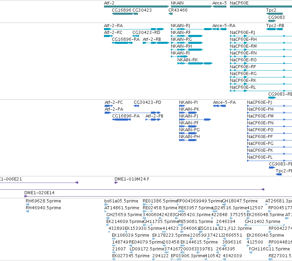Open the CG9083 gene label
This screenshot has height=261, width=292.
[277, 17]
